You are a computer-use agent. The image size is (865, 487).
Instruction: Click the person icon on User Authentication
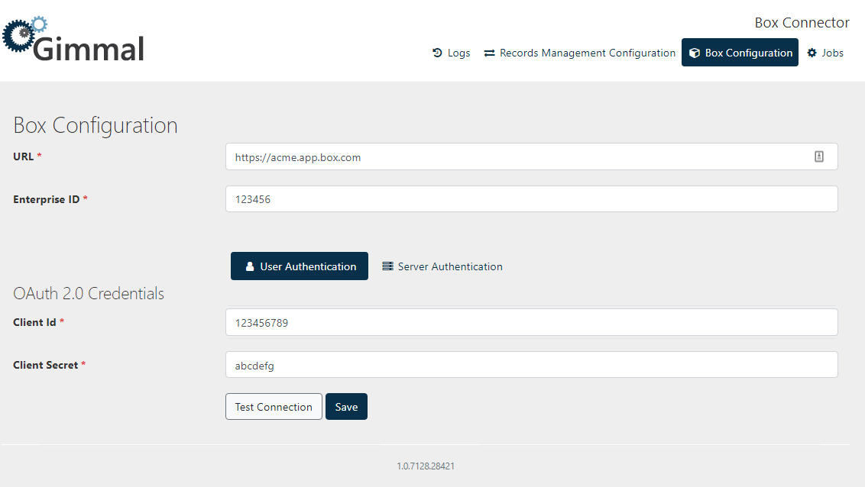point(250,267)
